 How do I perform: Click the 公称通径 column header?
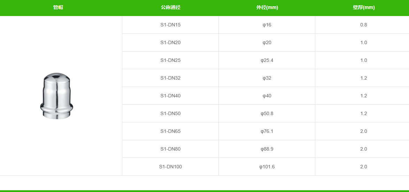(171, 8)
